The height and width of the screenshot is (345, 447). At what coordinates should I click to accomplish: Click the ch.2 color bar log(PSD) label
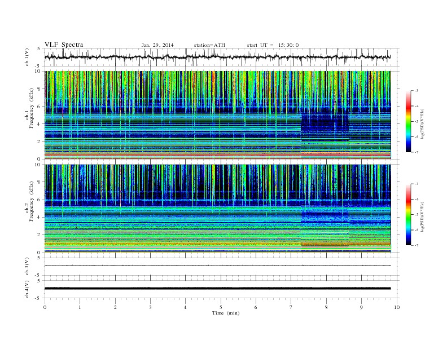(423, 217)
